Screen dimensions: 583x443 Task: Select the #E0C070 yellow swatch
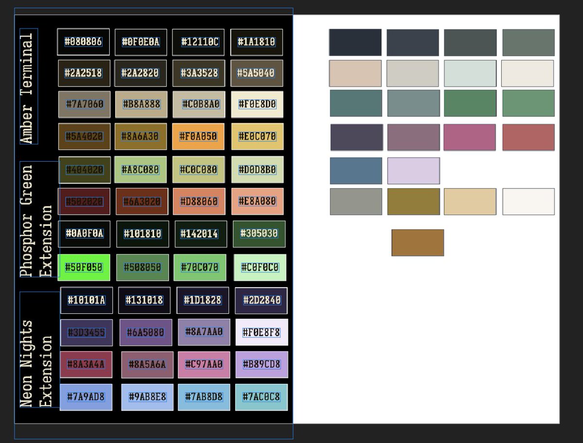[257, 136]
